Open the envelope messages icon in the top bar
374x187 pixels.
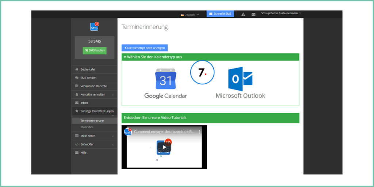pyautogui.click(x=253, y=14)
